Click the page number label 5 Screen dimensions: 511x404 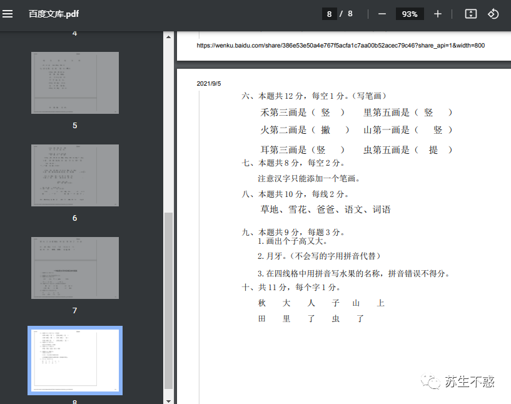coord(75,126)
